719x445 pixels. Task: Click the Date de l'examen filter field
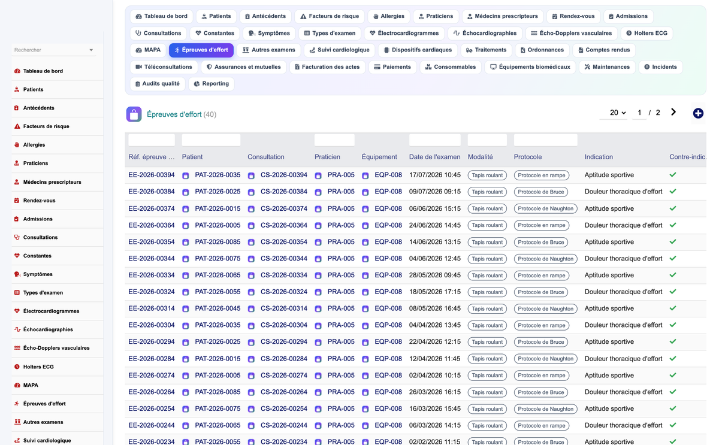click(435, 140)
